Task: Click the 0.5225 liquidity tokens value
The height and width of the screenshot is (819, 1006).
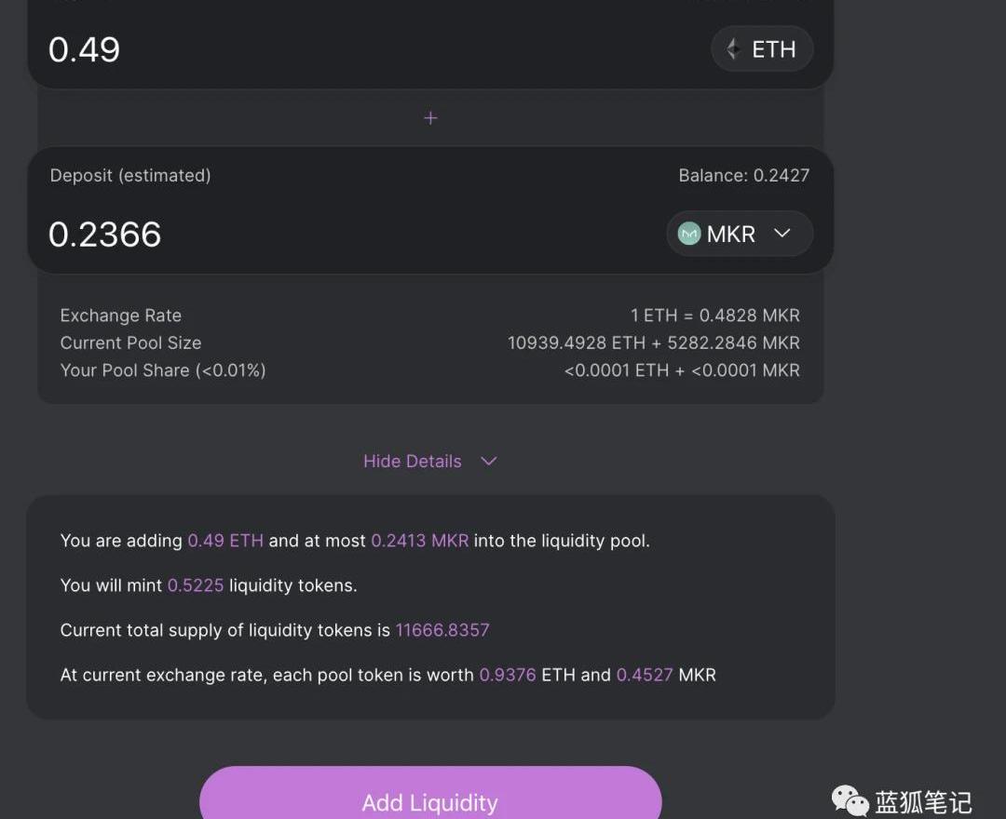Action: (x=196, y=585)
